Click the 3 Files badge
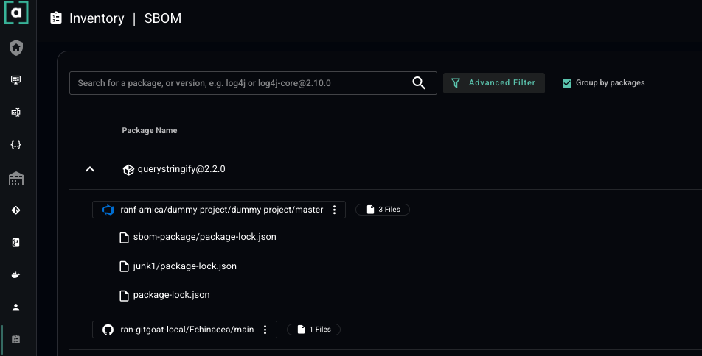 (382, 210)
